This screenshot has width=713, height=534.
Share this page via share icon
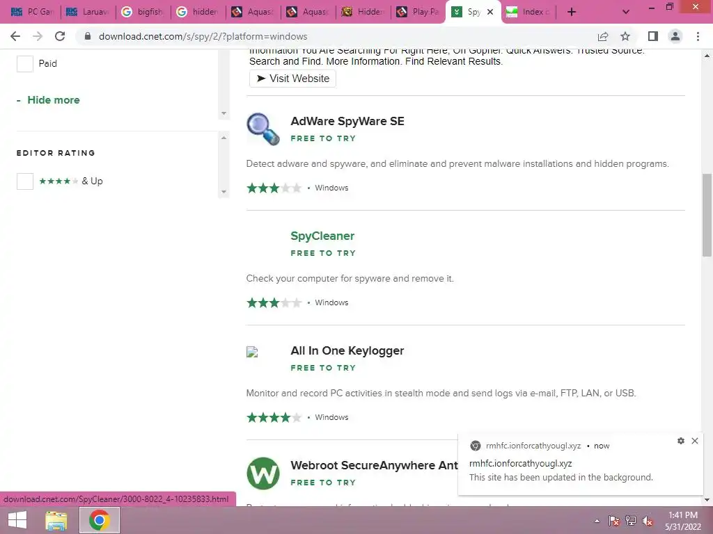coord(603,36)
